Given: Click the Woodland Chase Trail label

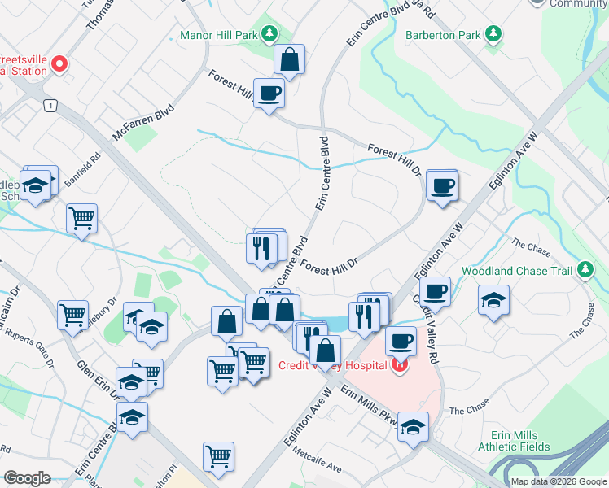Looking at the screenshot, I should [x=517, y=271].
